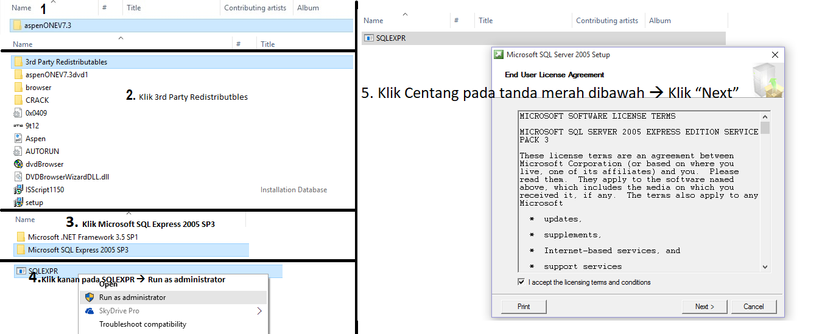
Task: Click the 9t12 file icon
Action: 18,126
